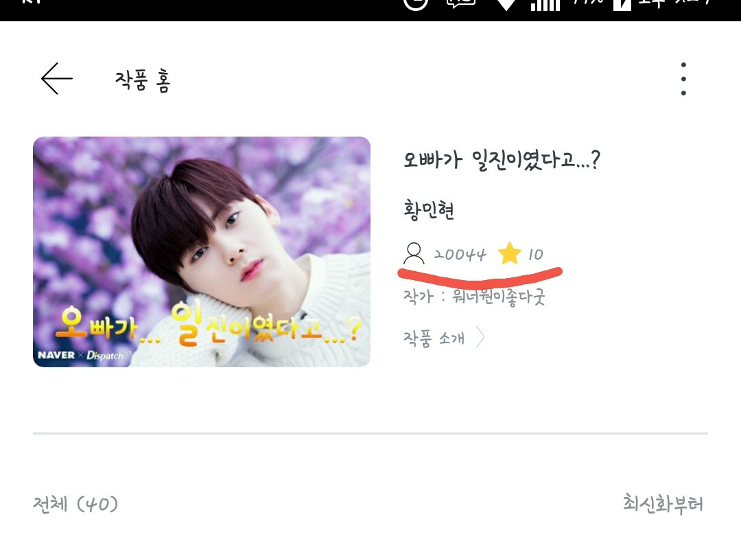Screen dimensions: 741x556
Task: Tap the message notification status icon
Action: pos(461,4)
